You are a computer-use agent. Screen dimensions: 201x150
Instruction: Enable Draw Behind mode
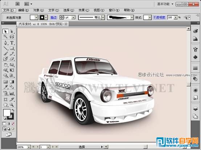pos(9,129)
